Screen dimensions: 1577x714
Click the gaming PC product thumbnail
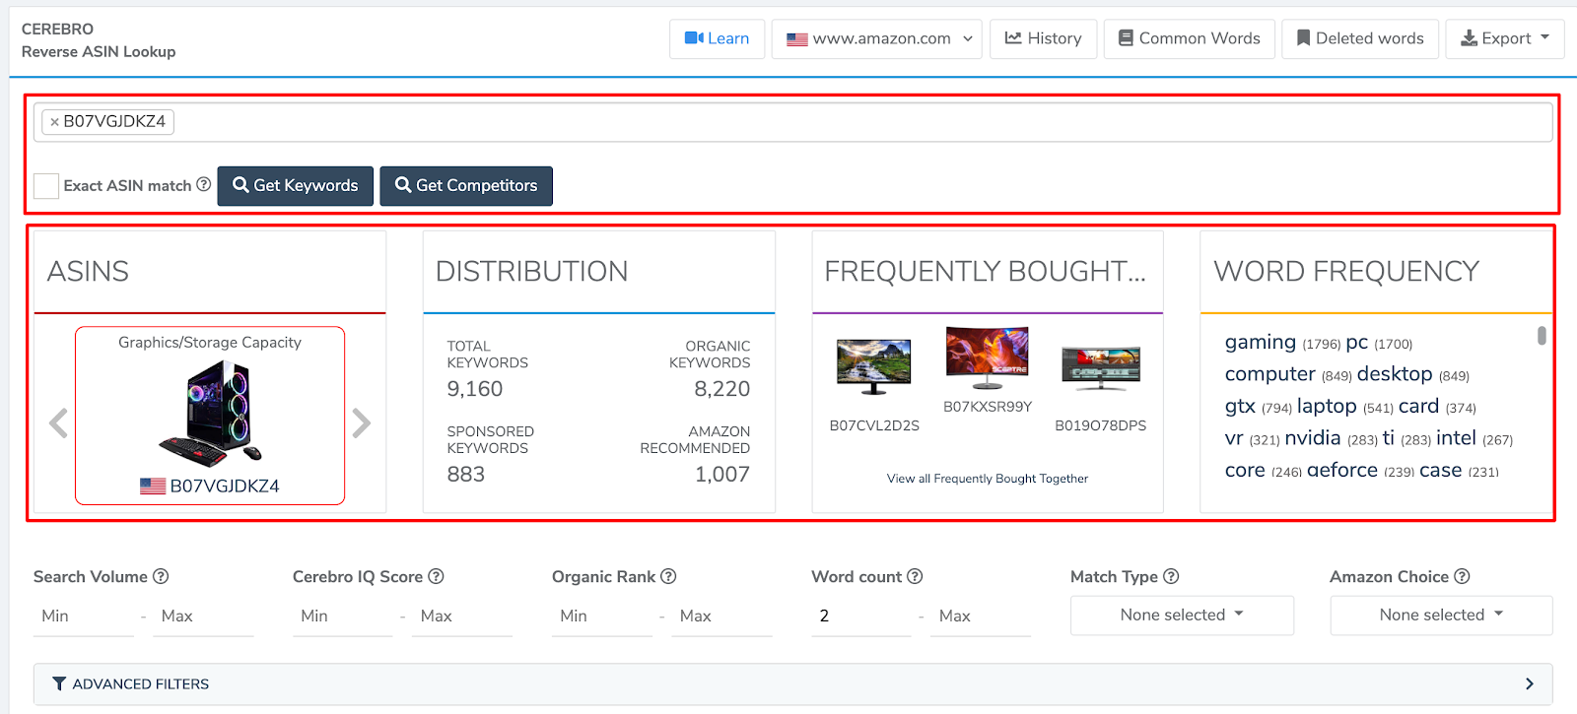click(210, 412)
